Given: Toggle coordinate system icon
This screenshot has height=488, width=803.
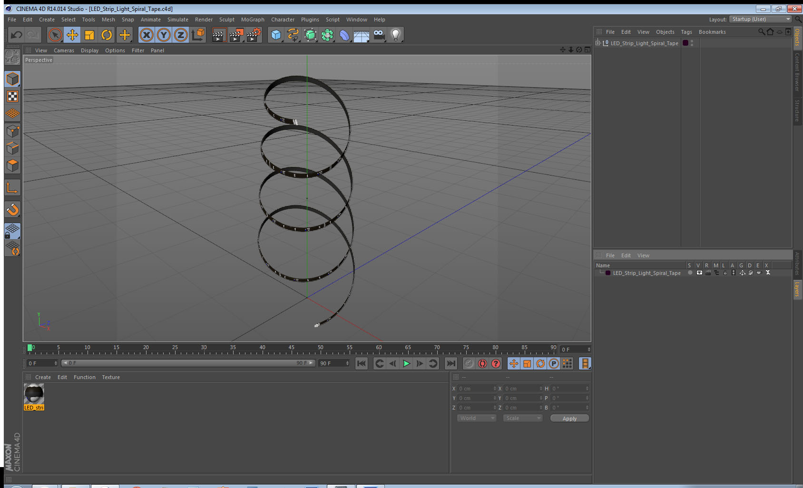Looking at the screenshot, I should pyautogui.click(x=198, y=35).
